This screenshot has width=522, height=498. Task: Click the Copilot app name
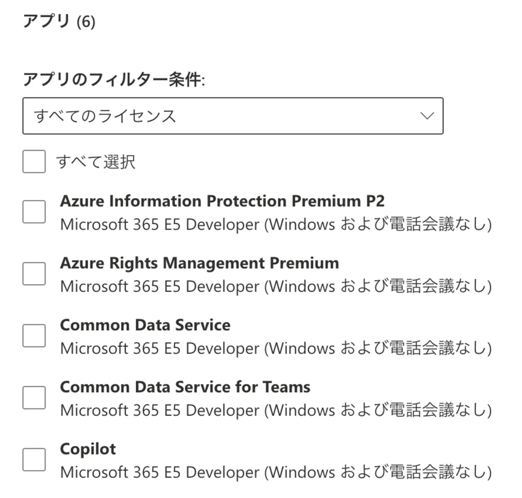coord(88,449)
